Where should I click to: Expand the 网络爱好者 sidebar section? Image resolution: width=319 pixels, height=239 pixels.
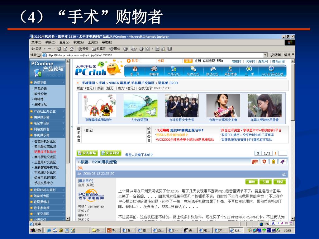coord(47,129)
